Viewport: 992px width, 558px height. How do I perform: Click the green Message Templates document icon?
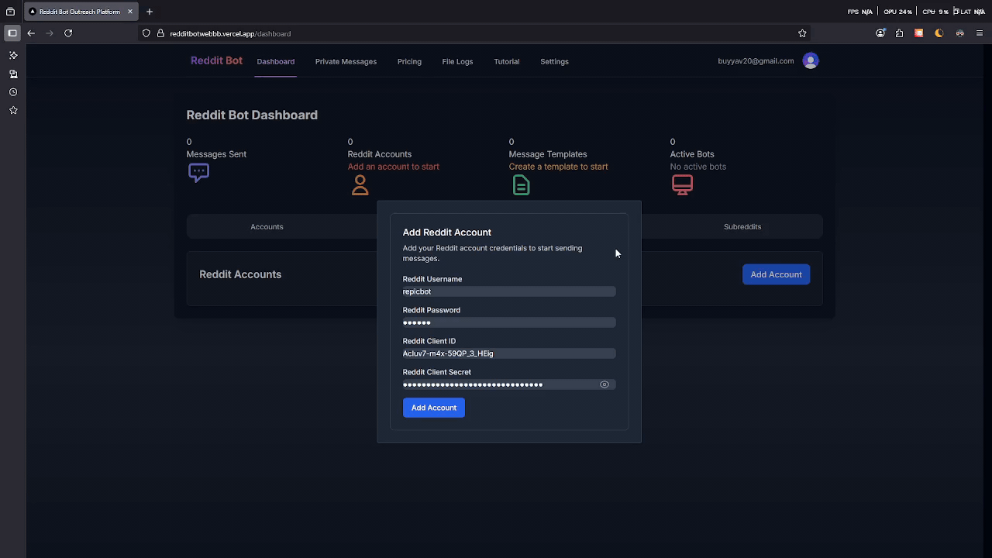(x=521, y=184)
